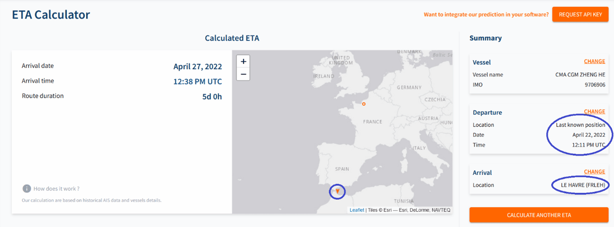Click the vessel position arrow marker
The width and height of the screenshot is (614, 227).
(337, 191)
